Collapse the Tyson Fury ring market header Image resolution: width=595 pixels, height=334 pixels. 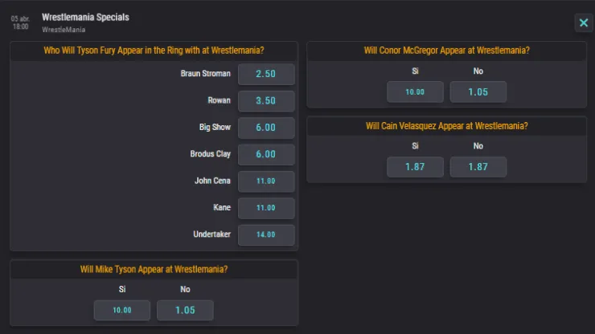click(154, 51)
